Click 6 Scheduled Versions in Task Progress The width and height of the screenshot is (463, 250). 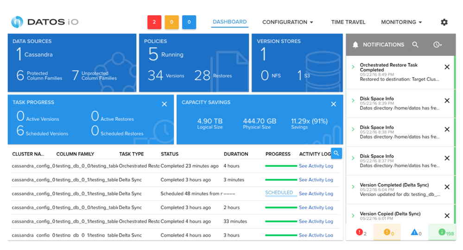(42, 131)
